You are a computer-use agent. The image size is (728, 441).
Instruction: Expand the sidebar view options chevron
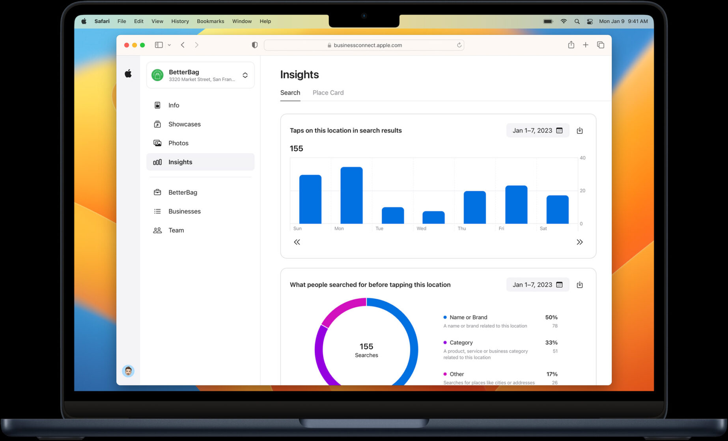point(170,45)
